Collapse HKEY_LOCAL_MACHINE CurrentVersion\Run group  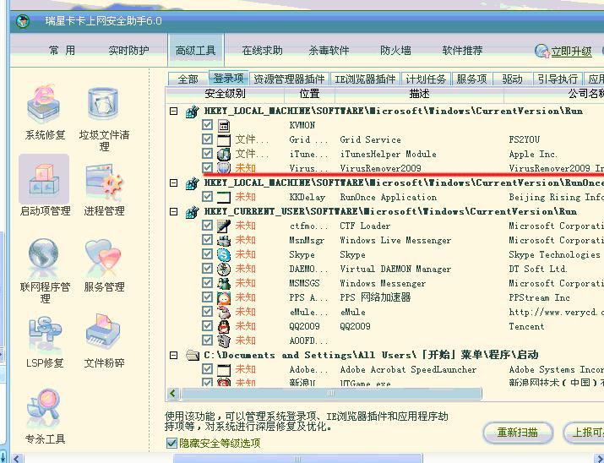click(174, 111)
